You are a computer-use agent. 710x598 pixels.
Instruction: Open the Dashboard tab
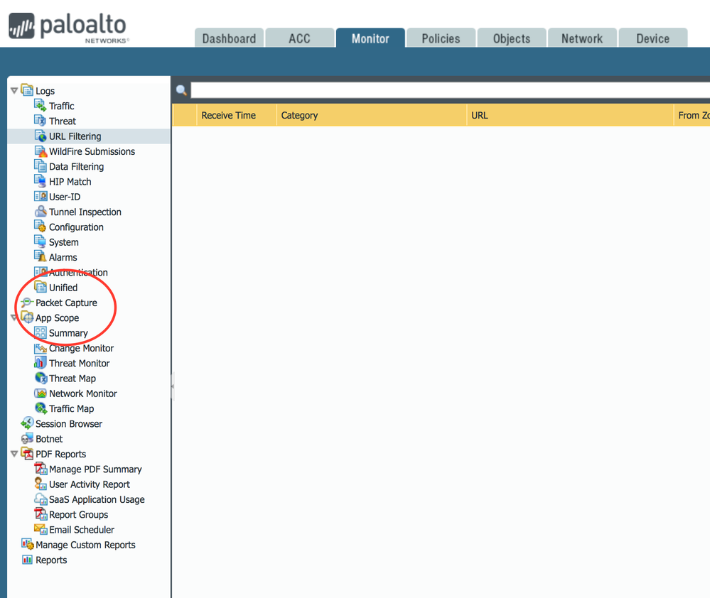point(229,38)
